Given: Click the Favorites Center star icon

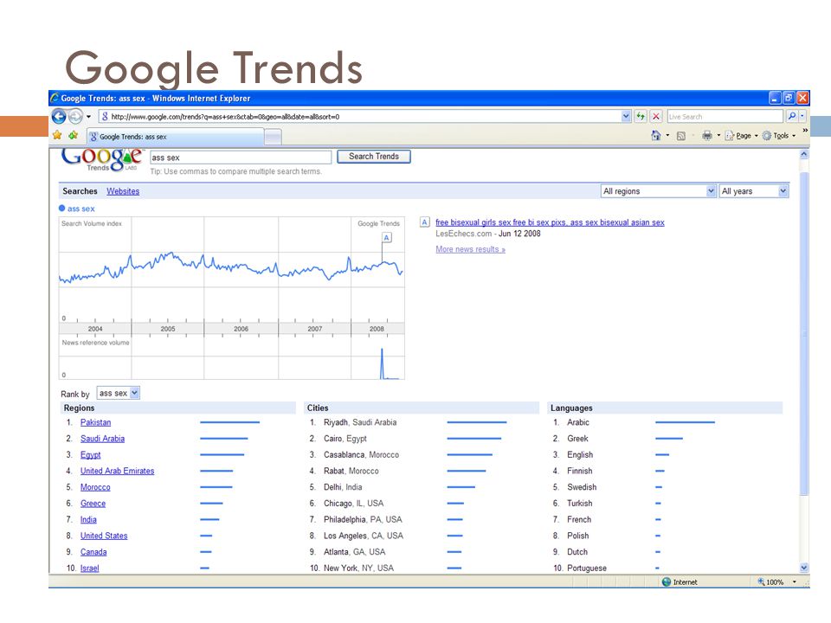Looking at the screenshot, I should [x=57, y=136].
